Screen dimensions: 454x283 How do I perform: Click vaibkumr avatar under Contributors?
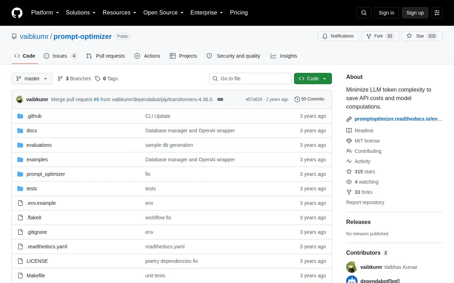point(352,267)
